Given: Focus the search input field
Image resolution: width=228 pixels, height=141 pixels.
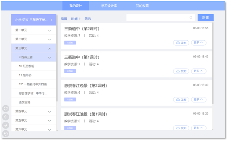Looking at the screenshot, I should coord(160,17).
